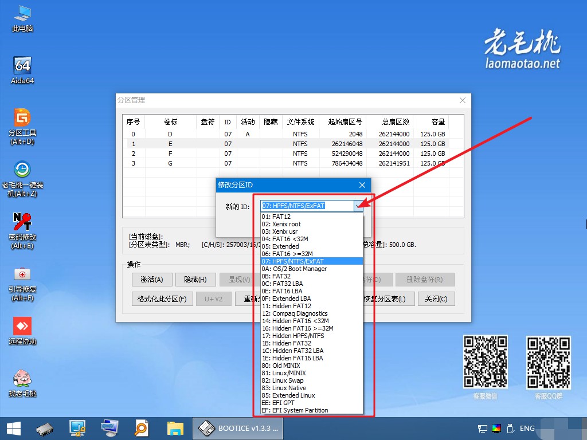Image resolution: width=587 pixels, height=440 pixels.
Task: Click the memory chip taskbar icon
Action: [x=45, y=429]
